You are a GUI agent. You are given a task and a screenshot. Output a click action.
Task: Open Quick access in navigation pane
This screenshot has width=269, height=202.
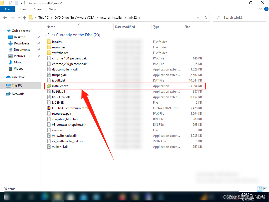tap(21, 31)
